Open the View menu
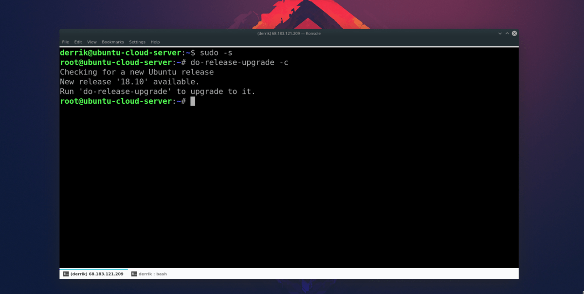 click(x=91, y=42)
